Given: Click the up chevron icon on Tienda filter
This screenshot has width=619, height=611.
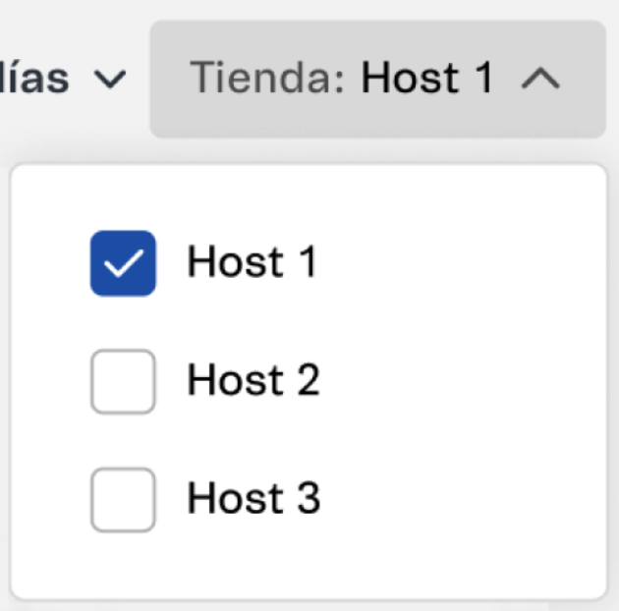Looking at the screenshot, I should (539, 80).
